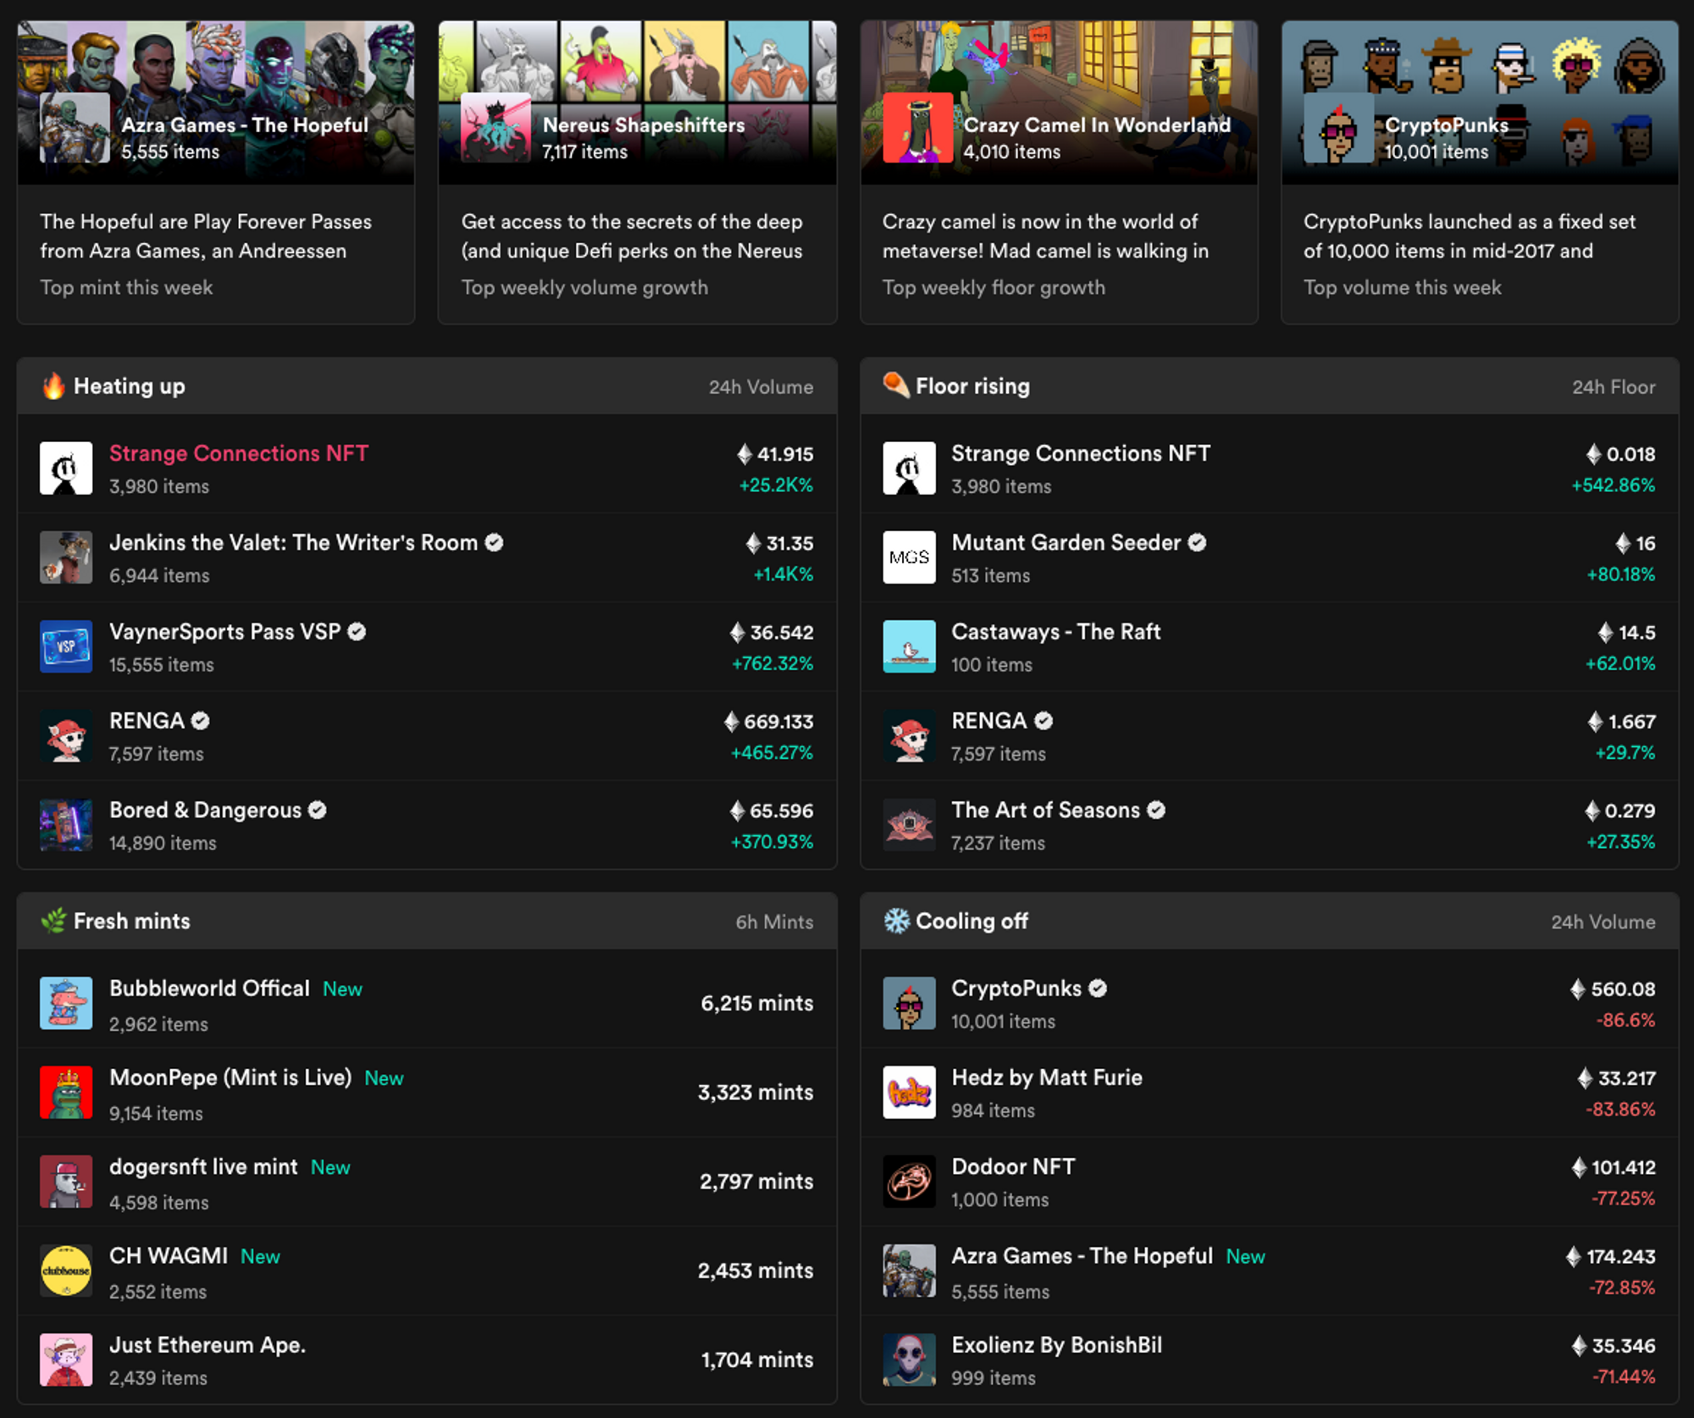Screen dimensions: 1694x1418
Task: Click Exolienz By BonishBil avatar
Action: tap(909, 1360)
